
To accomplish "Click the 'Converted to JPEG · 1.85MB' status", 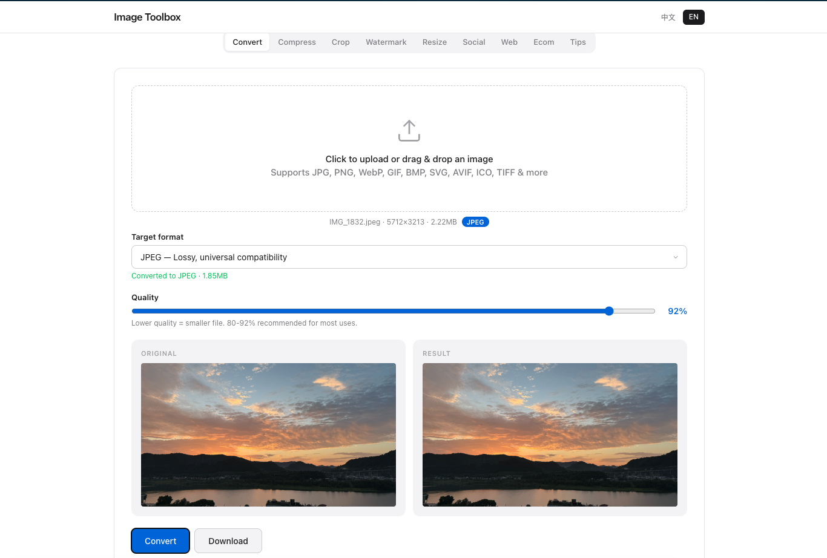I will 180,276.
